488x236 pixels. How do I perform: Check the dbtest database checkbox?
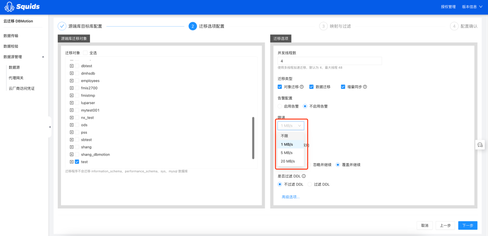click(x=77, y=66)
